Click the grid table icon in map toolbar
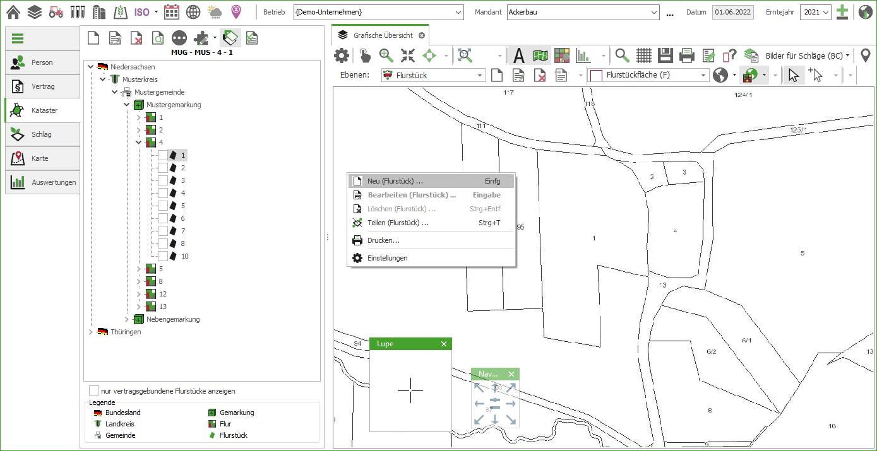 click(x=643, y=56)
